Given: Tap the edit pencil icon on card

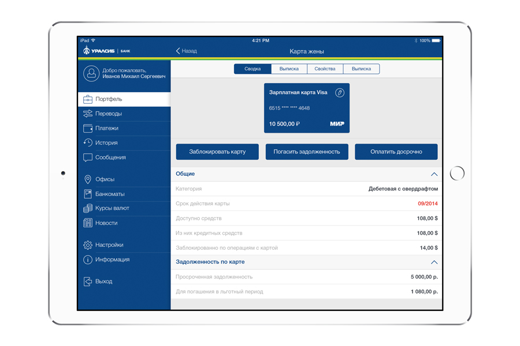Looking at the screenshot, I should [x=340, y=92].
